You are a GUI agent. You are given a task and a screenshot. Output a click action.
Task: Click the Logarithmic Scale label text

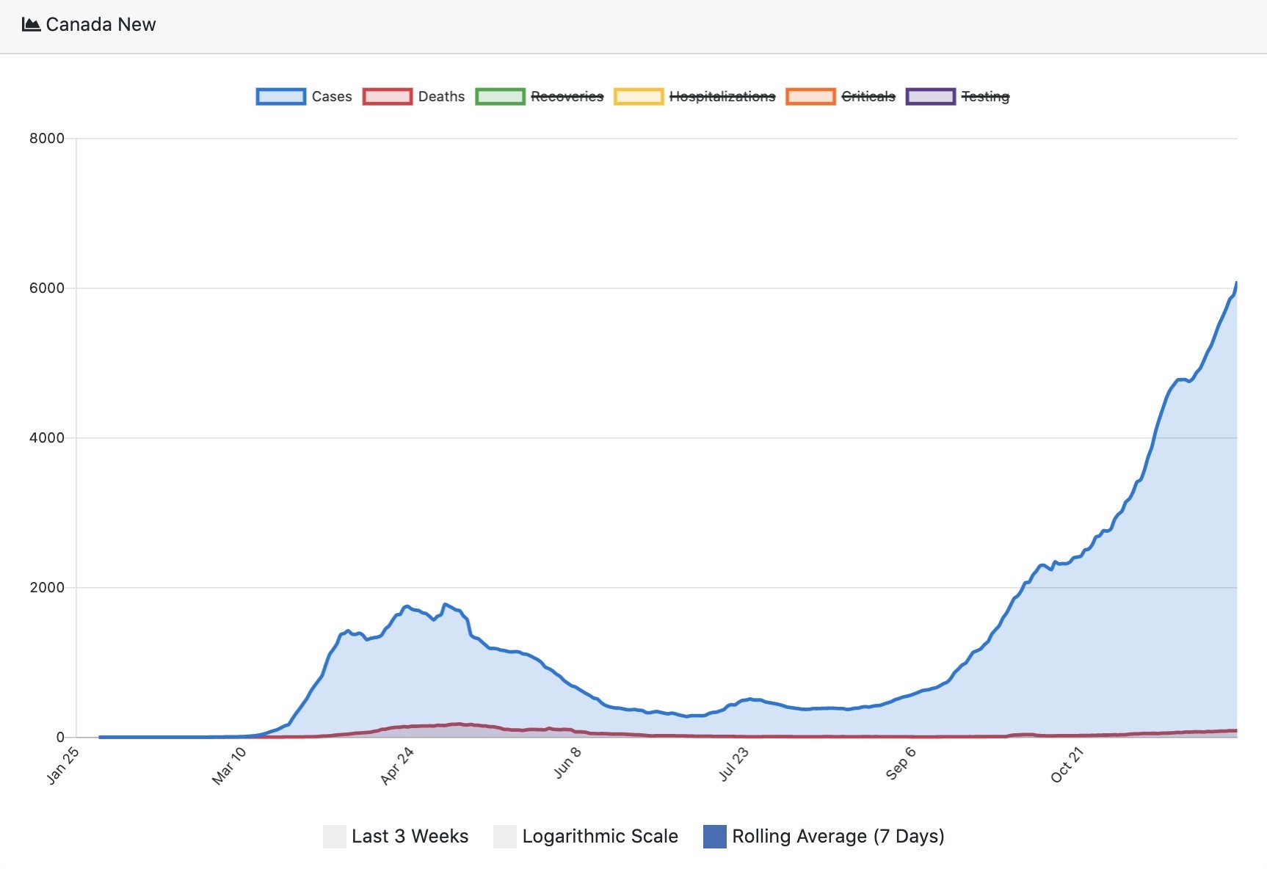[x=600, y=837]
